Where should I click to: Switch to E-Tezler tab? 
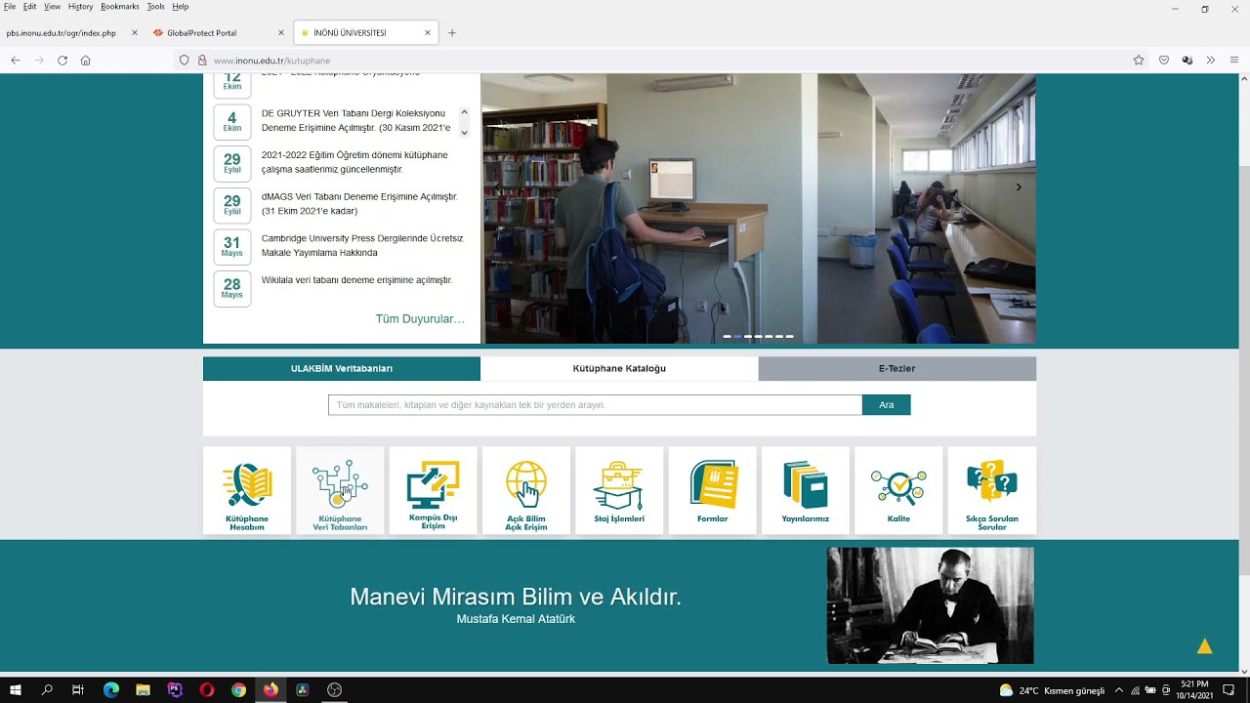(896, 369)
